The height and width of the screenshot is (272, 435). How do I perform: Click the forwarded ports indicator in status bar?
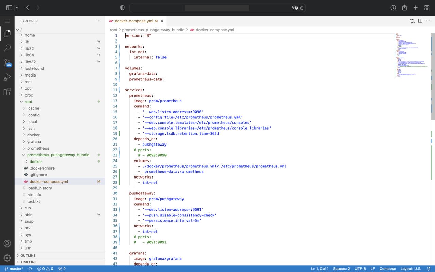click(x=62, y=269)
